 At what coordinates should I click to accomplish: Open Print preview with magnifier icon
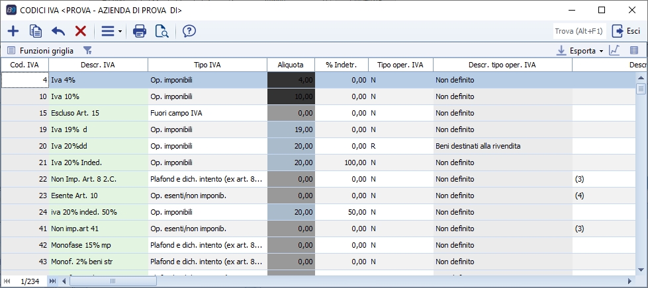point(162,31)
